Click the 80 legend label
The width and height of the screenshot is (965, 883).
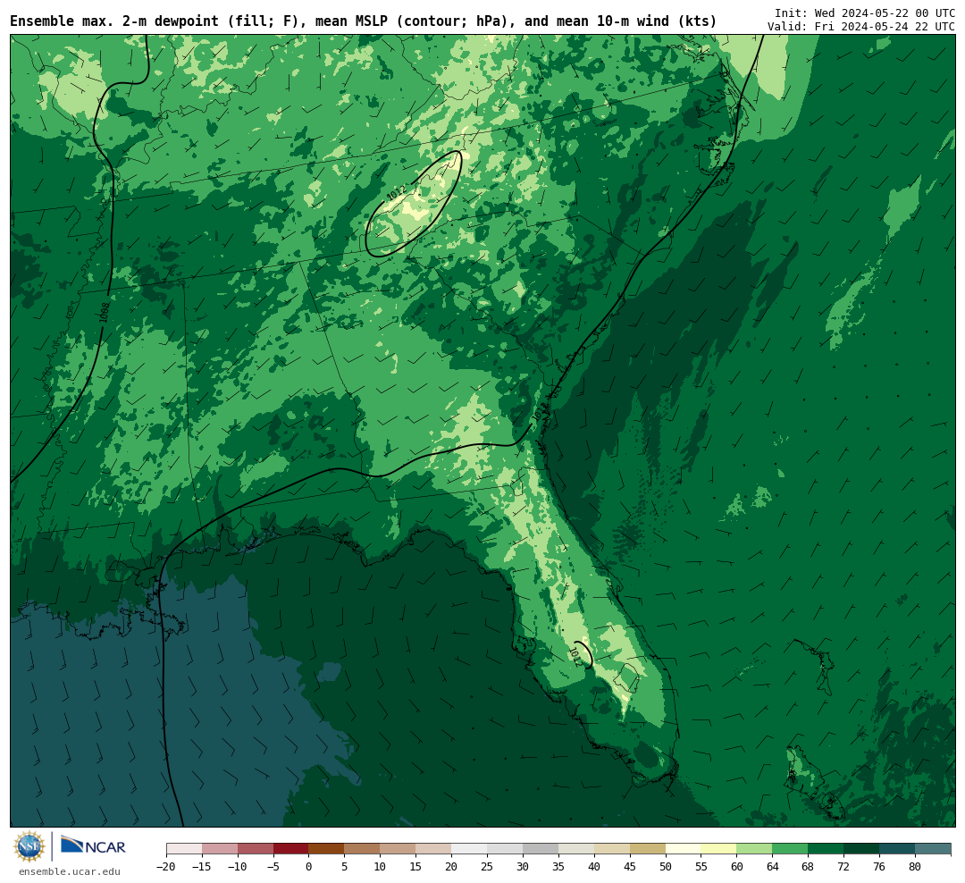tap(916, 866)
